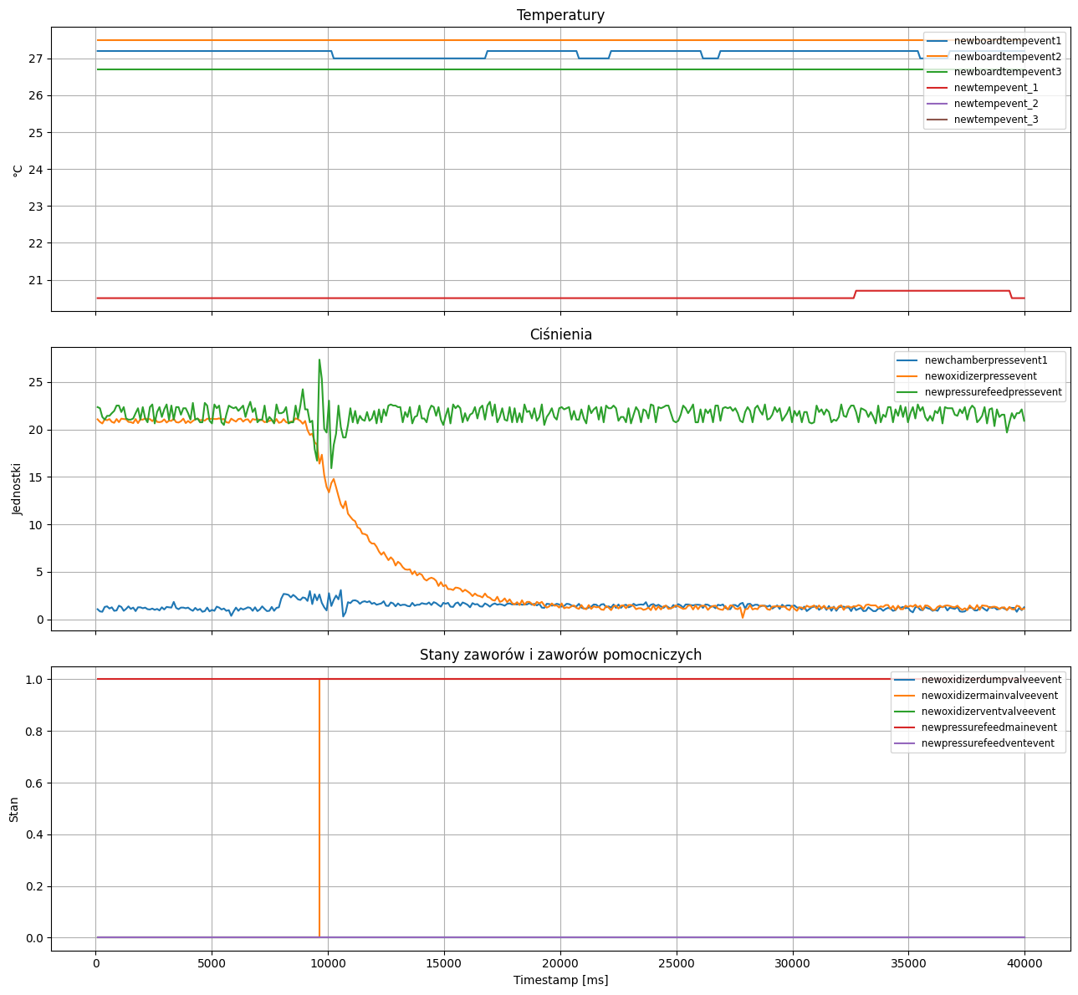
Task: Click the newtempevent_2 legend label
Action: (996, 104)
